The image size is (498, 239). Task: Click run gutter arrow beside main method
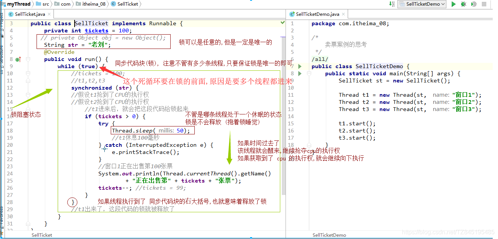tap(300, 73)
